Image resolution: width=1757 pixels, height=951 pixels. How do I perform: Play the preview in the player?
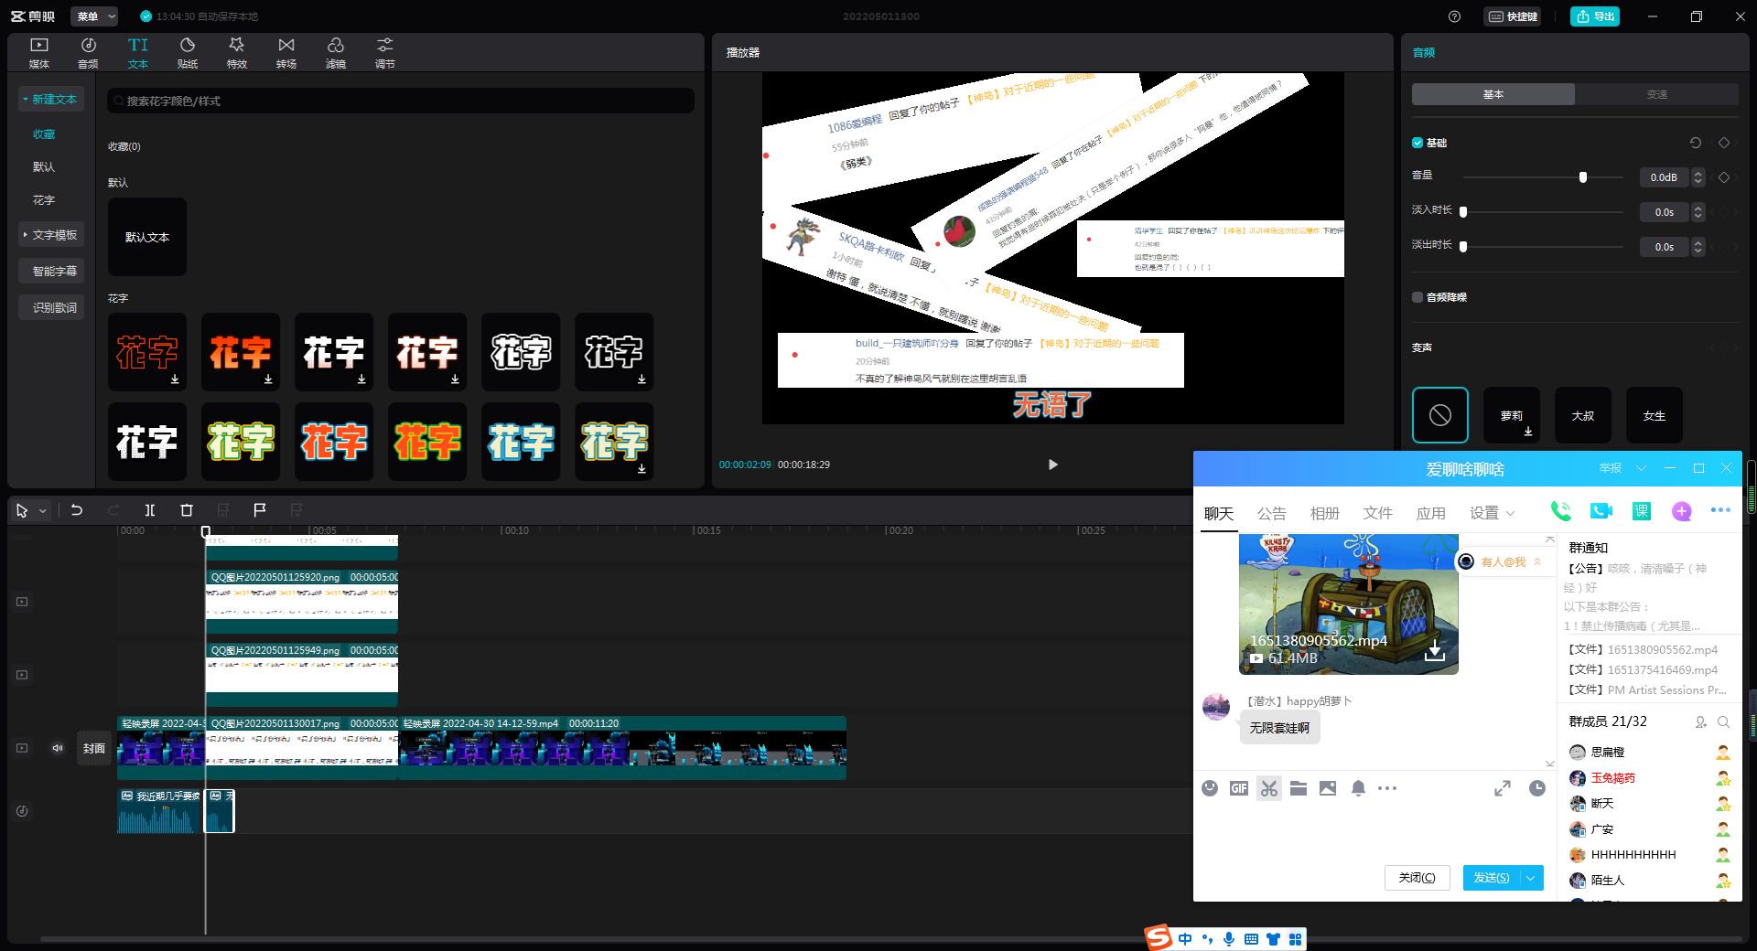pos(1053,465)
